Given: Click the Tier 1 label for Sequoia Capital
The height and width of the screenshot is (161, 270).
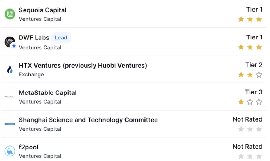Looking at the screenshot, I should pos(254,10).
